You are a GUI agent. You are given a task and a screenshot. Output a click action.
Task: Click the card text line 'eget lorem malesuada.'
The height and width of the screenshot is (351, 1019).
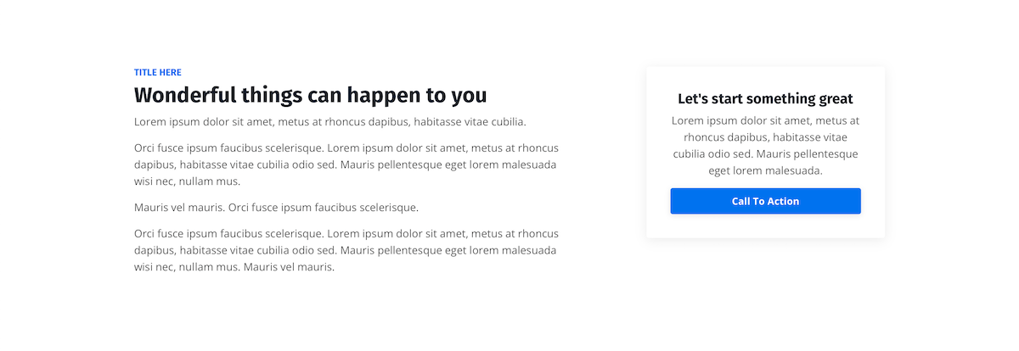(x=765, y=170)
